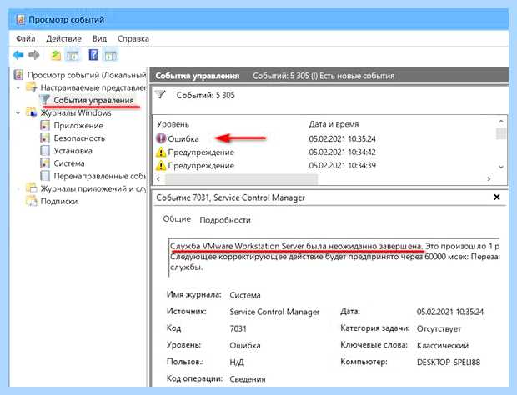The height and width of the screenshot is (395, 517).
Task: Select the Ошибка event row
Action: 324,138
